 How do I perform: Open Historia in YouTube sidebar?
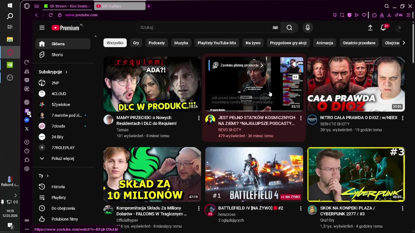[x=63, y=187]
